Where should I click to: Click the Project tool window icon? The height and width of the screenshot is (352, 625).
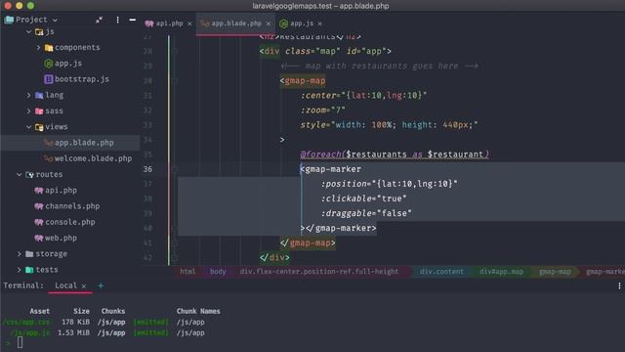(9, 20)
